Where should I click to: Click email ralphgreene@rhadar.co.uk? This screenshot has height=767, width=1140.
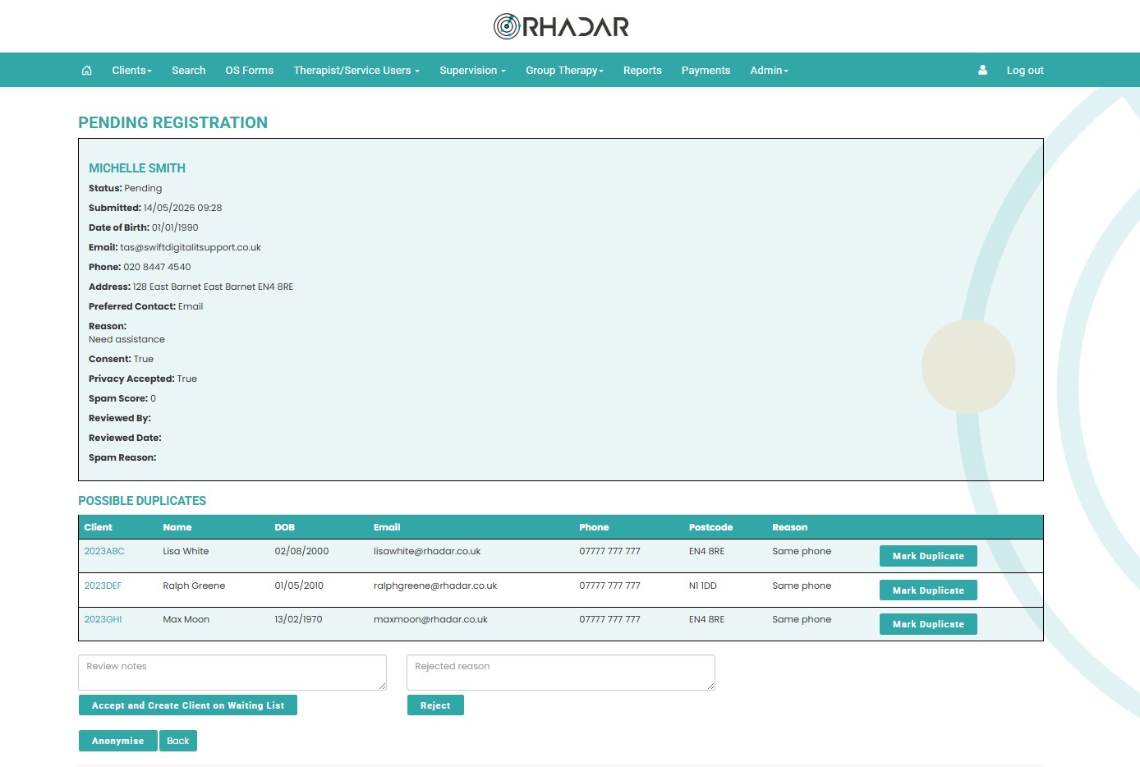tap(435, 586)
